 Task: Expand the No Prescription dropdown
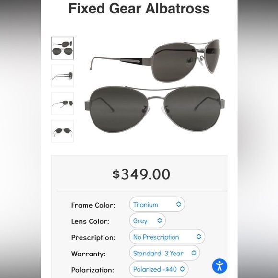point(167,237)
